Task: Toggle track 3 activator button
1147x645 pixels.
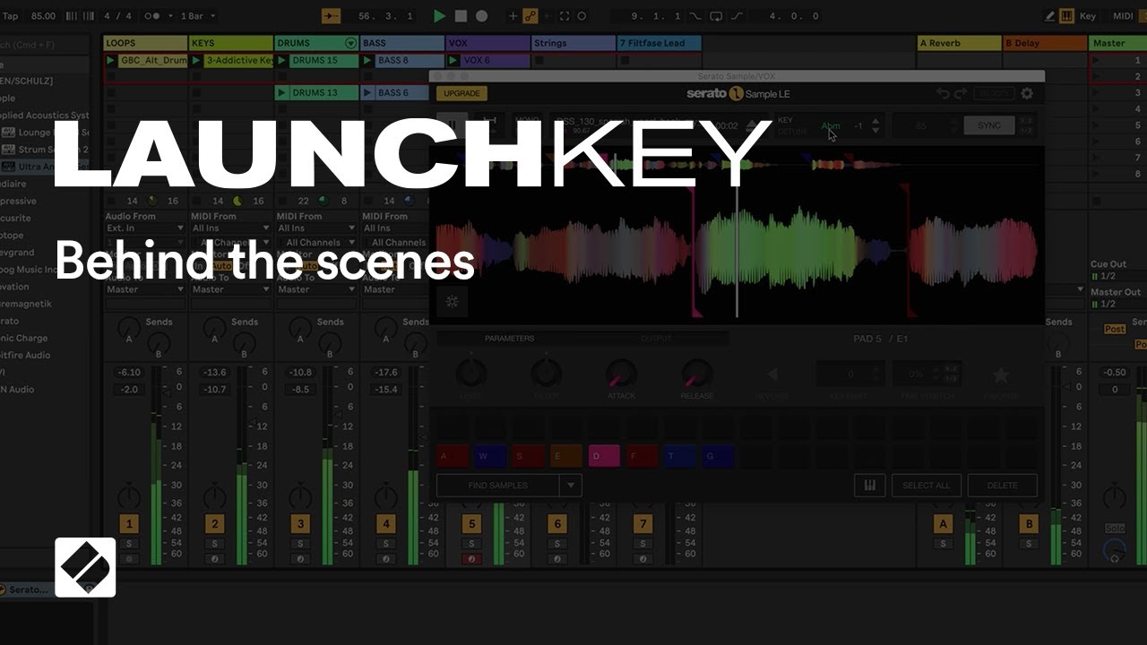Action: (300, 524)
